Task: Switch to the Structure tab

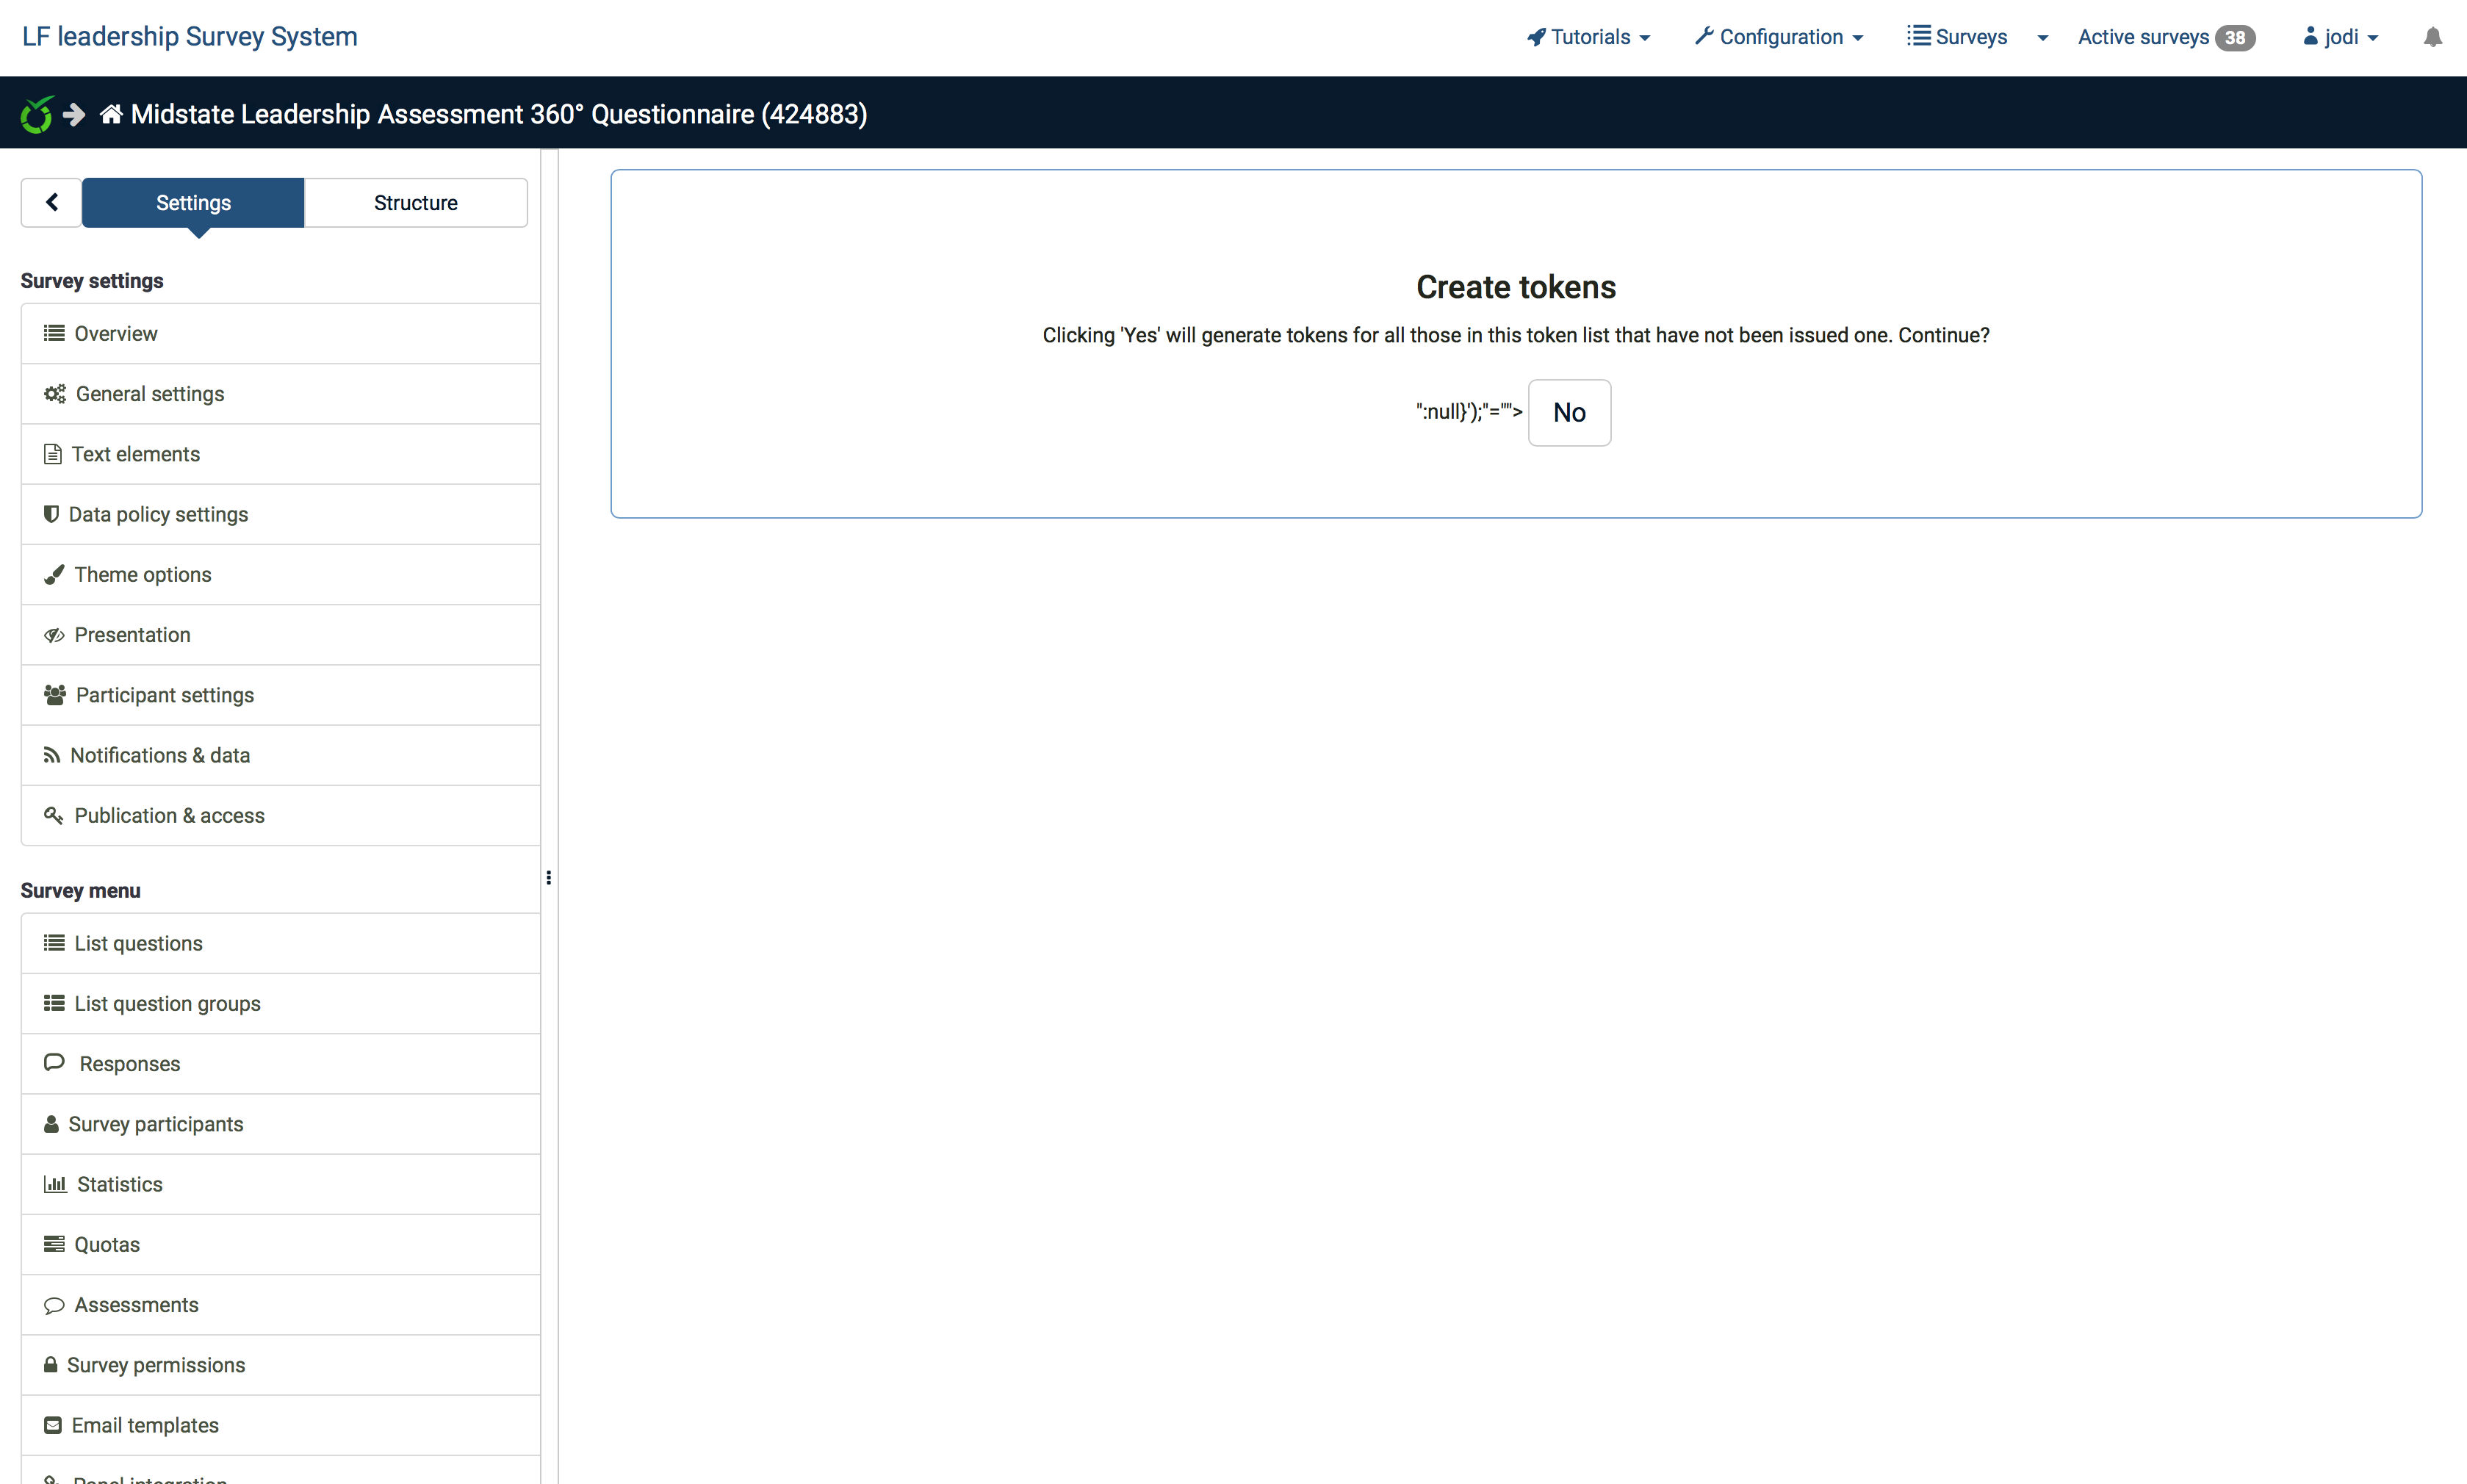Action: coord(415,203)
